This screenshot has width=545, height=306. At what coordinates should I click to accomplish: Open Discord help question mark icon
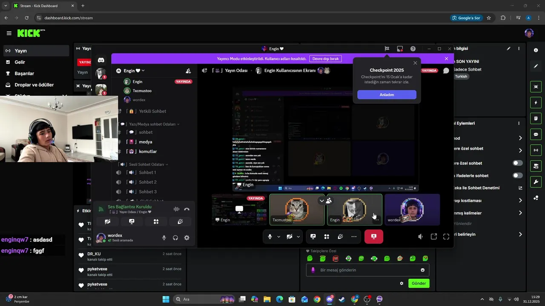tap(413, 48)
